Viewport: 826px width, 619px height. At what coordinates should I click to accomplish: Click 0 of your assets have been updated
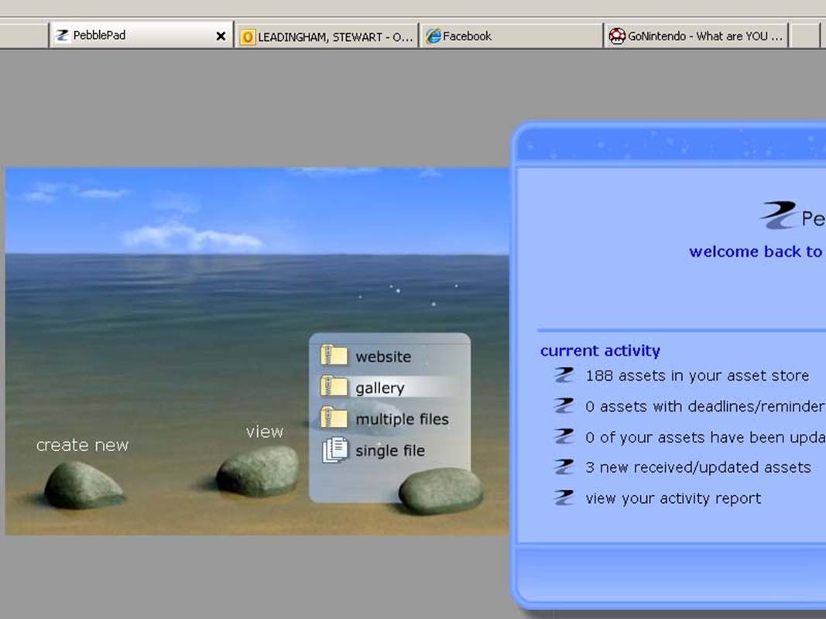[x=704, y=437]
